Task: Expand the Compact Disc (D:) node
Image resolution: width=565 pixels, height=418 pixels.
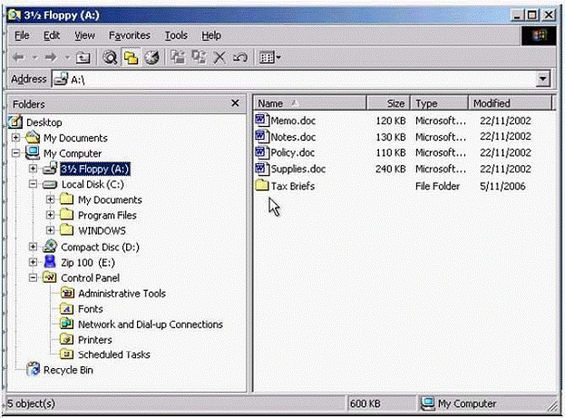Action: pos(34,247)
